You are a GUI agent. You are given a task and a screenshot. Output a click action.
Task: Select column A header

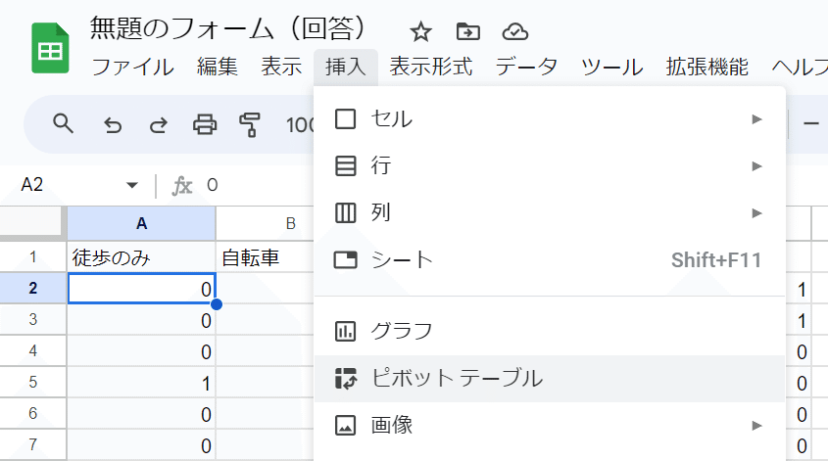point(141,224)
